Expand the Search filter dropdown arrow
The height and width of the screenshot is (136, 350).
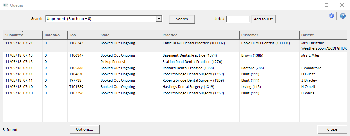[x=159, y=19]
